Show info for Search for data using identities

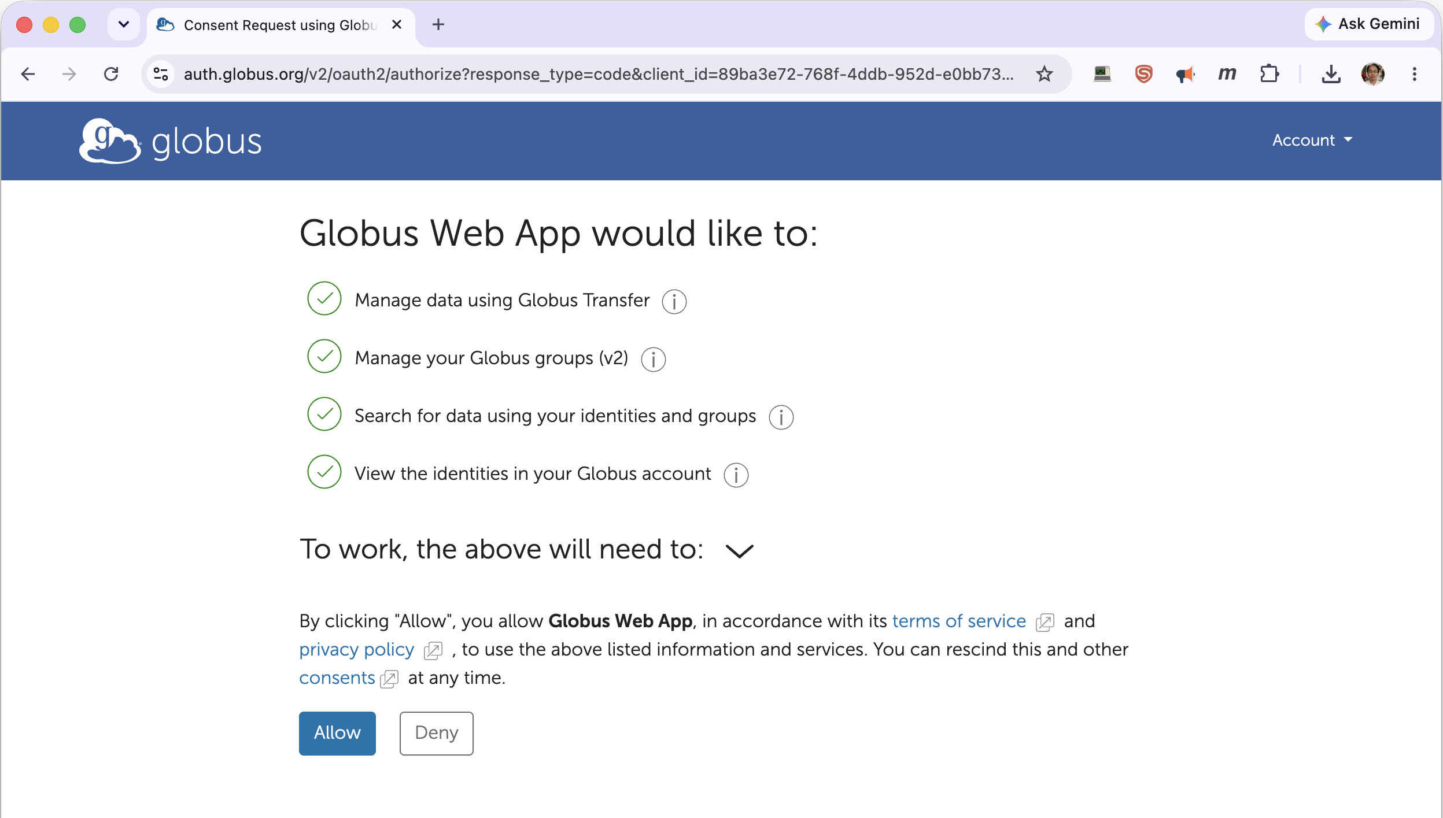(x=781, y=417)
